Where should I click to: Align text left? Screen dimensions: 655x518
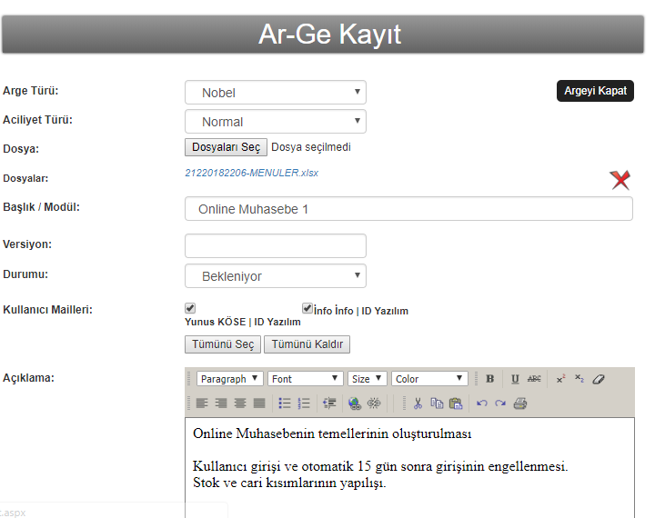coord(202,403)
